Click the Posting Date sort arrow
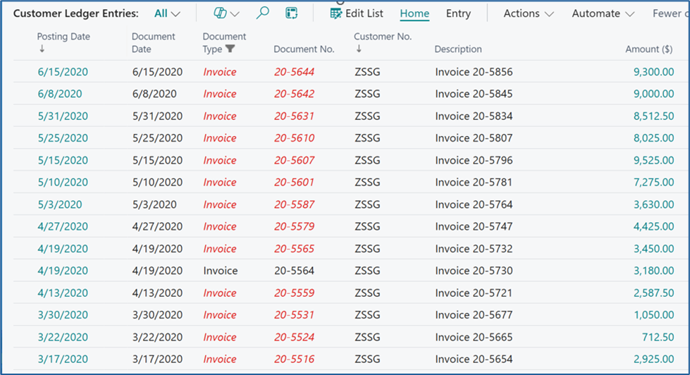 tap(42, 49)
